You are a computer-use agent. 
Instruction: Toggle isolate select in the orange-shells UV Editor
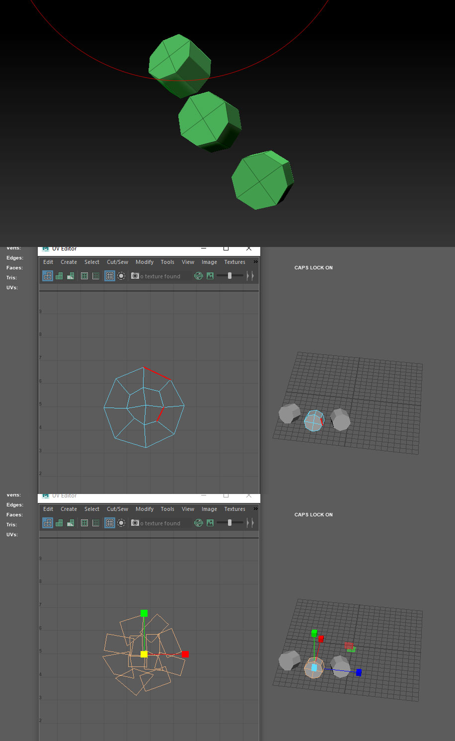[x=121, y=523]
